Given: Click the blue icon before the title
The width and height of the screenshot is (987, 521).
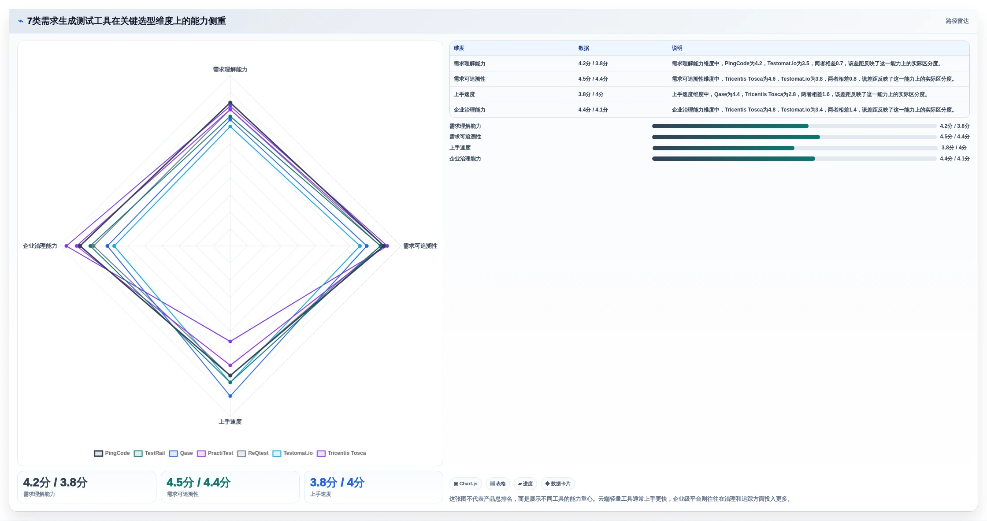Looking at the screenshot, I should [x=20, y=21].
